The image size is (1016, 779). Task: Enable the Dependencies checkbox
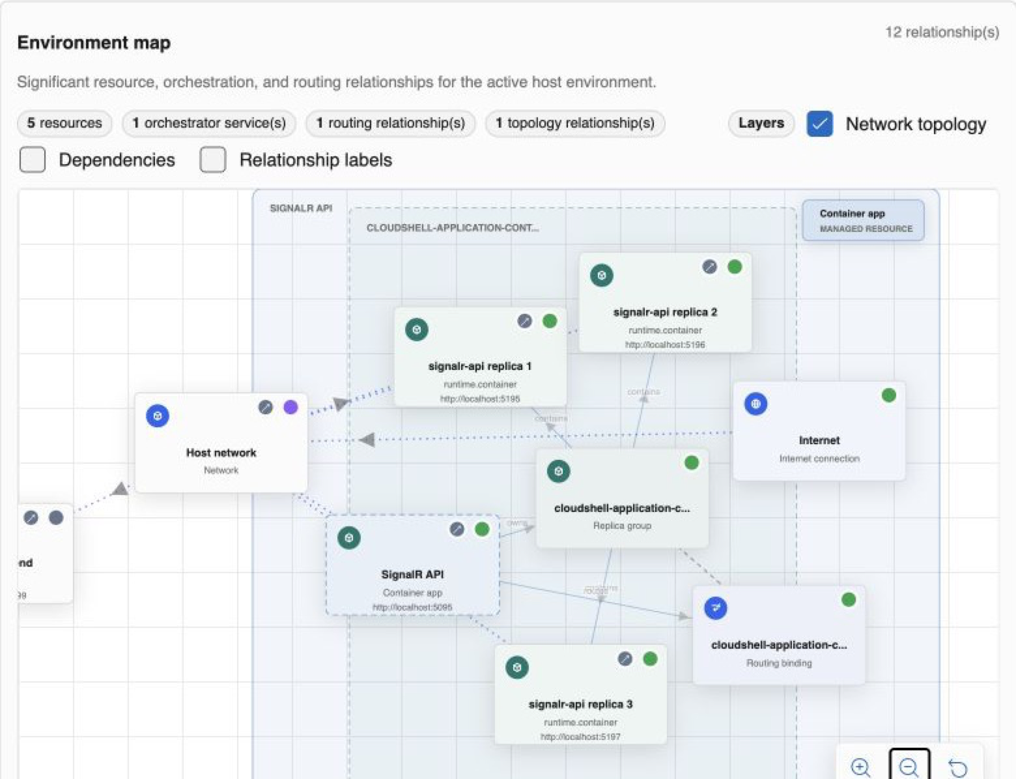tap(33, 160)
